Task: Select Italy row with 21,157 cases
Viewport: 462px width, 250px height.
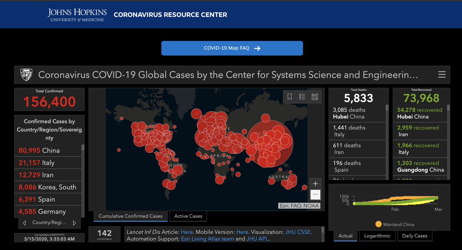Action: [48, 163]
